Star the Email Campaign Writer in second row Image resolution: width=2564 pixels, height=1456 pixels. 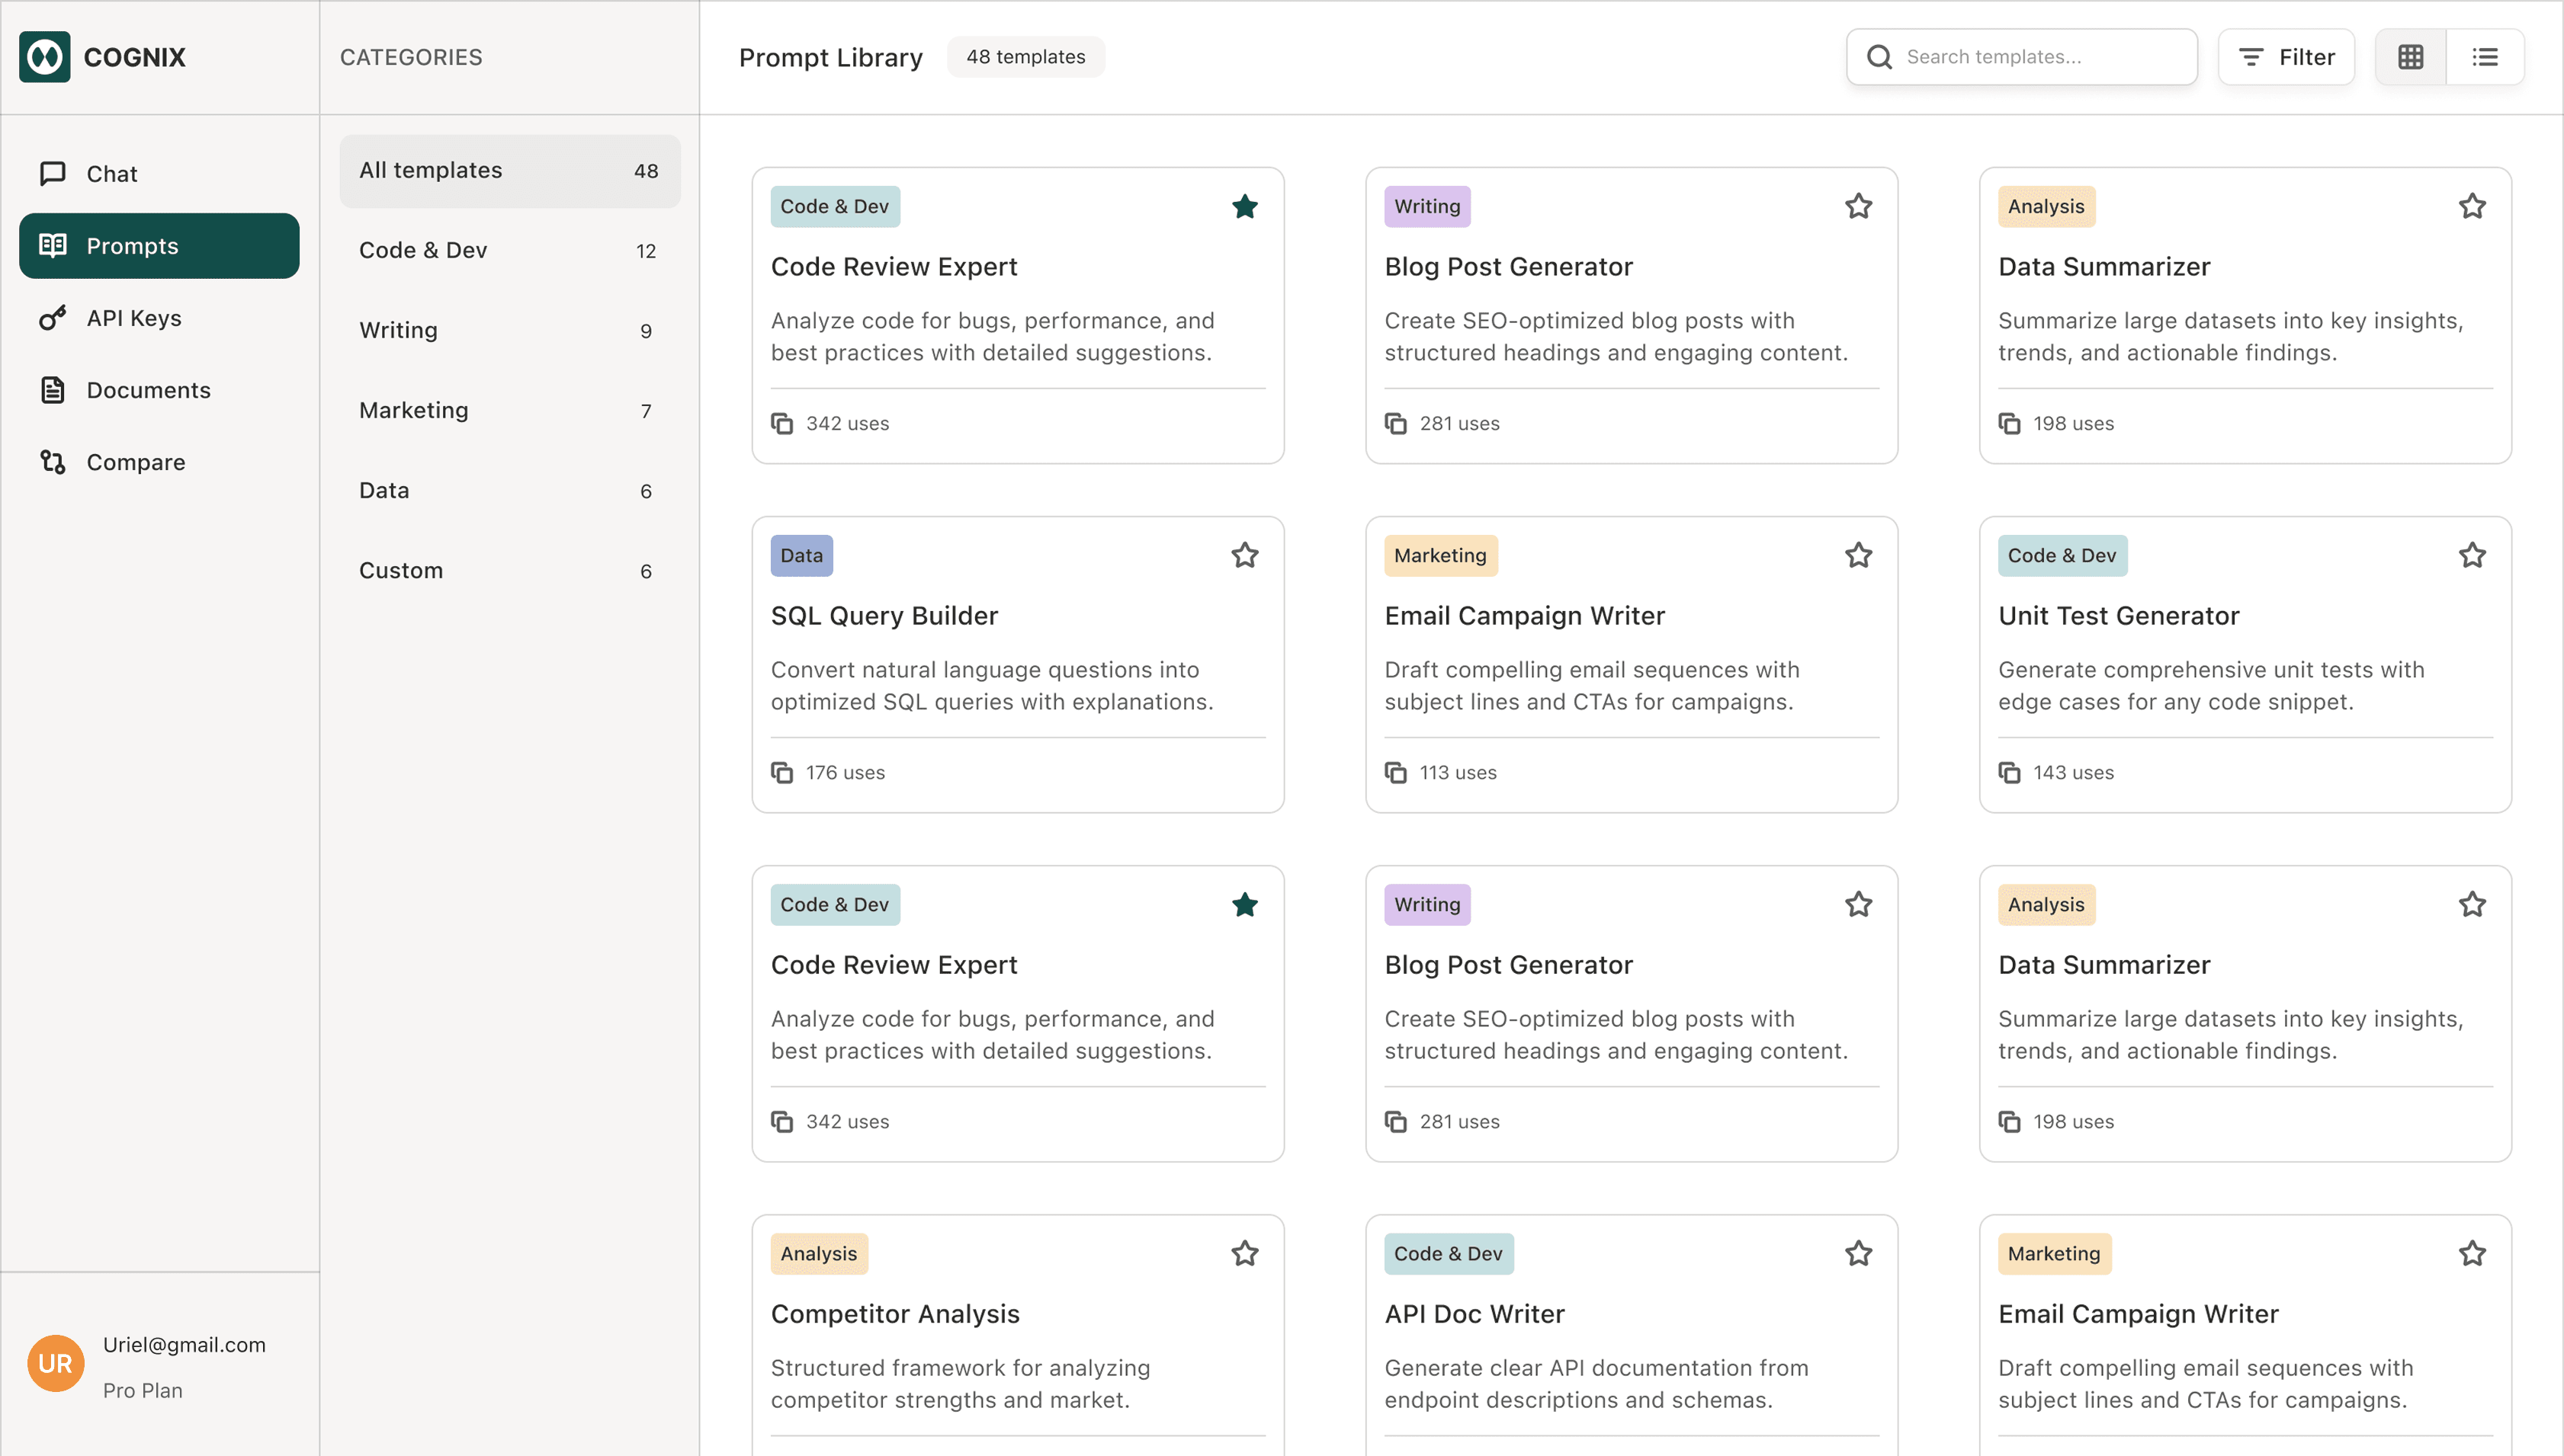click(x=1858, y=555)
